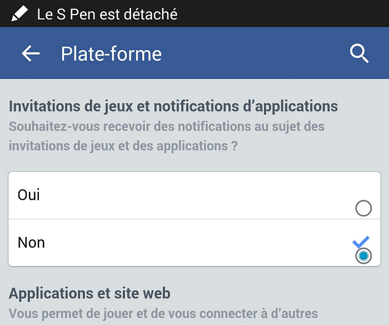Open search with the magnifier icon
The image size is (389, 325).
359,53
